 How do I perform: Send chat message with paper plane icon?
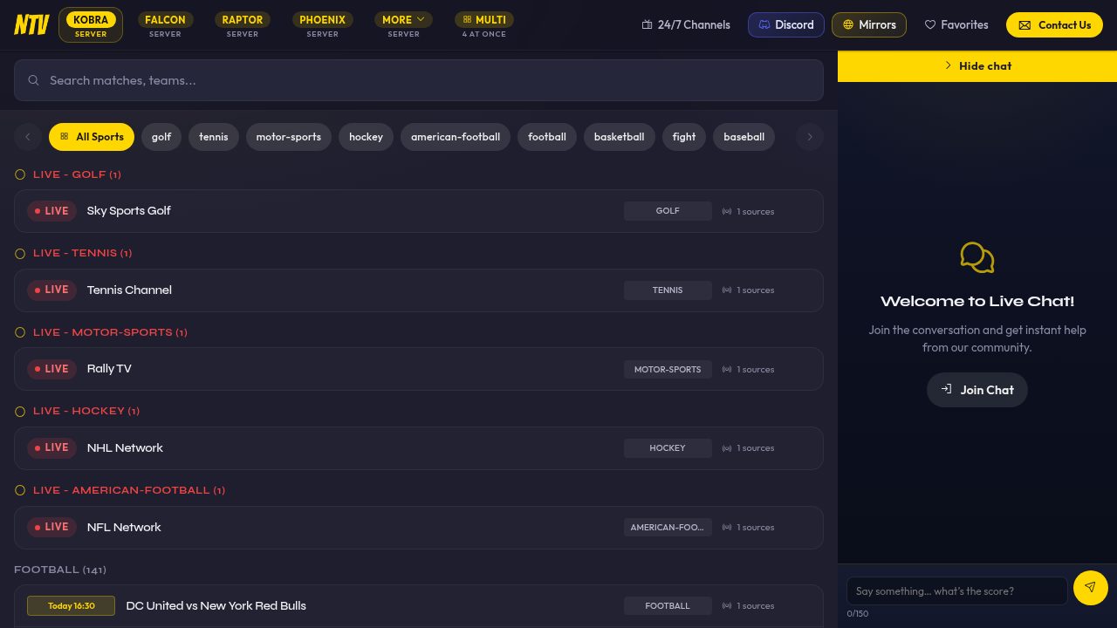pyautogui.click(x=1090, y=588)
